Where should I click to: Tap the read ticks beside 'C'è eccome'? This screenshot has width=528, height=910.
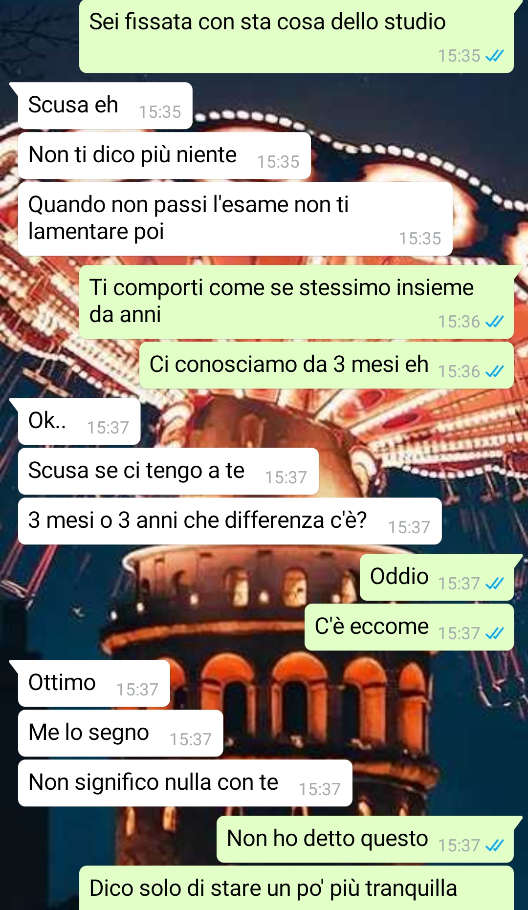[494, 633]
